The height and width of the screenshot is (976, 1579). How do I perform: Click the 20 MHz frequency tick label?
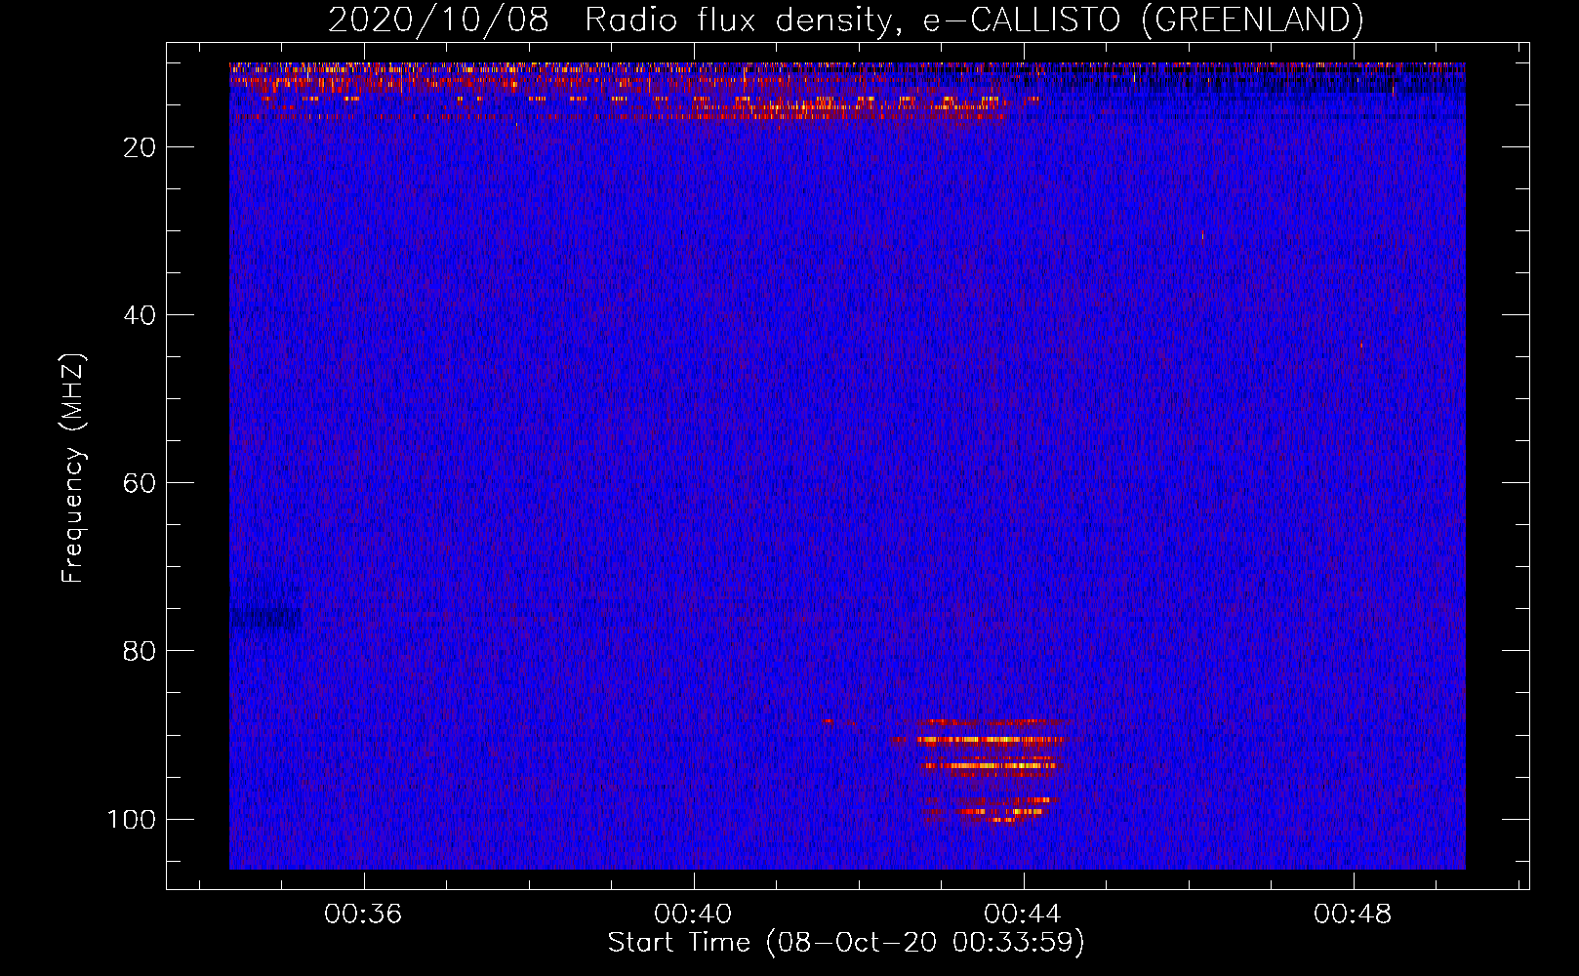(140, 147)
